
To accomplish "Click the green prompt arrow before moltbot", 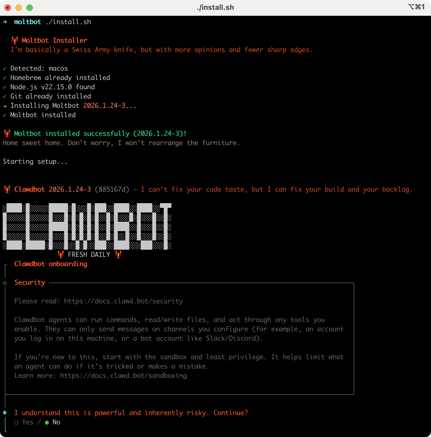I will click(x=5, y=22).
